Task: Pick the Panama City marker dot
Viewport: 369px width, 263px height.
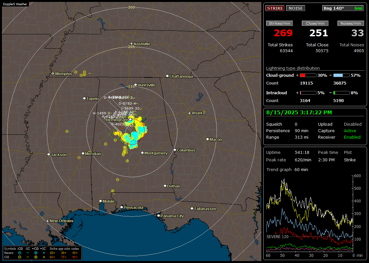Action: tap(159, 215)
